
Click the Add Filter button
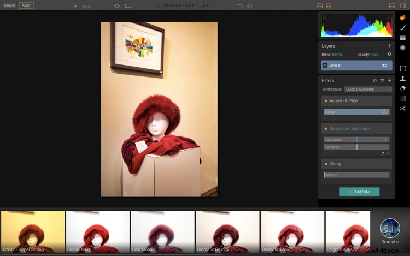(x=360, y=192)
